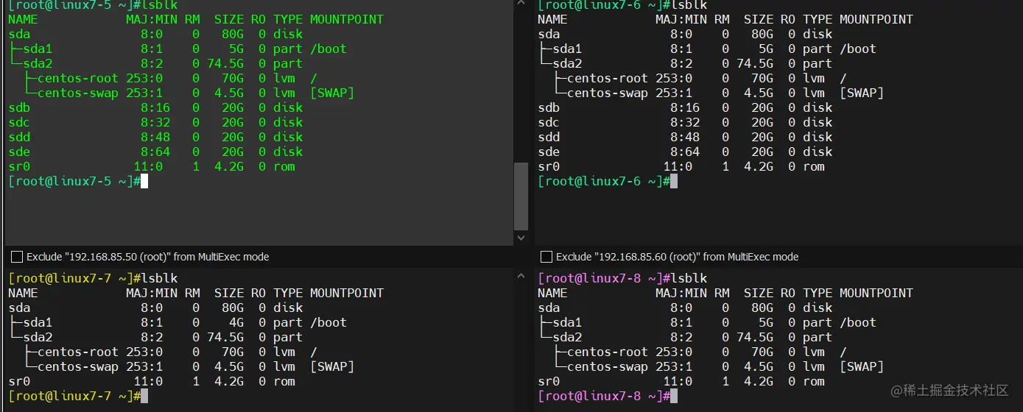Click "MOUNTPOINT" header in linux7-5 terminal
This screenshot has width=1023, height=412.
347,19
